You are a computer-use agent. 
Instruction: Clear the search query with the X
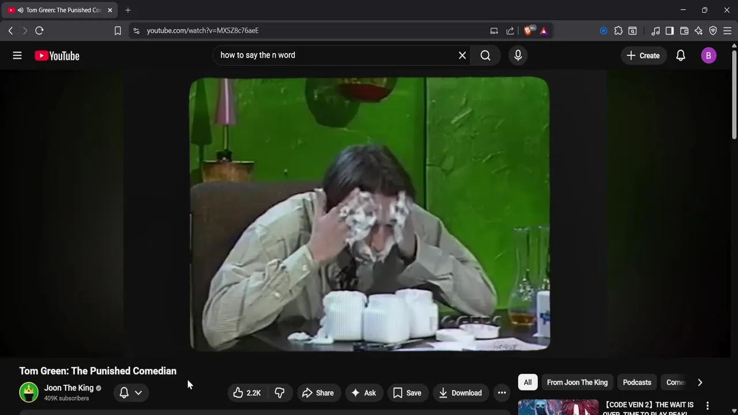462,55
